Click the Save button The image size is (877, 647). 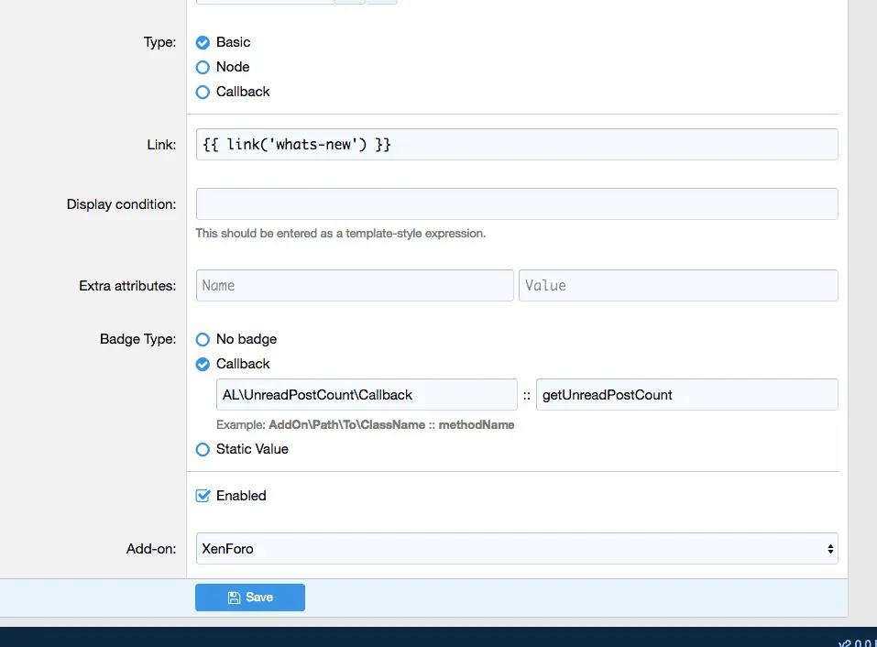click(250, 598)
